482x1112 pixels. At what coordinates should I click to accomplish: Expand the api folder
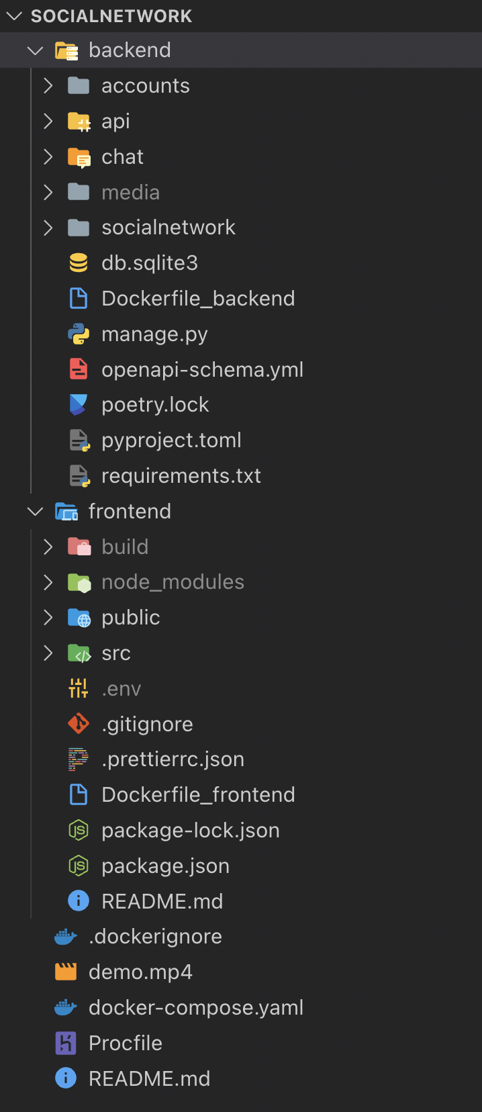point(47,122)
